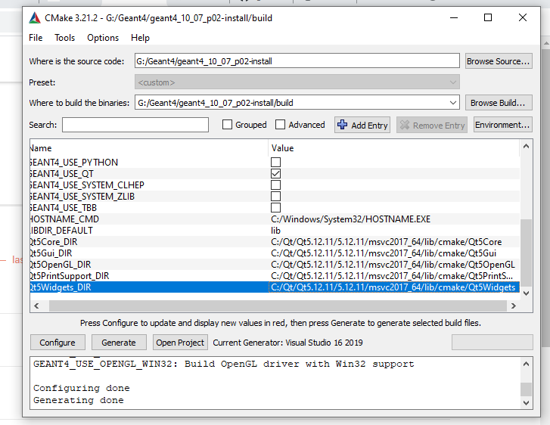Image resolution: width=550 pixels, height=425 pixels.
Task: Click scroll-up arrow of the output log
Action: [x=526, y=364]
